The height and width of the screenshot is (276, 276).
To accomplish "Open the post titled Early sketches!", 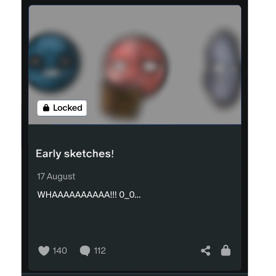I will [x=75, y=154].
